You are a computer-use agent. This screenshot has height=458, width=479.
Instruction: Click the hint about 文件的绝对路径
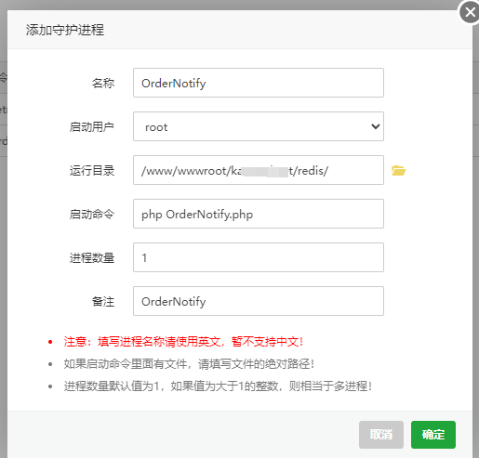pos(189,364)
